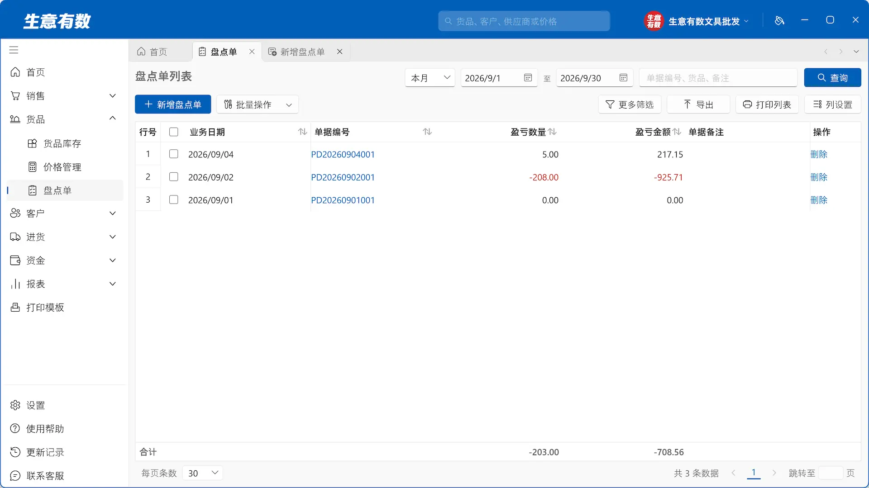Check the row for PD20260901001
The height and width of the screenshot is (488, 869).
pyautogui.click(x=173, y=200)
